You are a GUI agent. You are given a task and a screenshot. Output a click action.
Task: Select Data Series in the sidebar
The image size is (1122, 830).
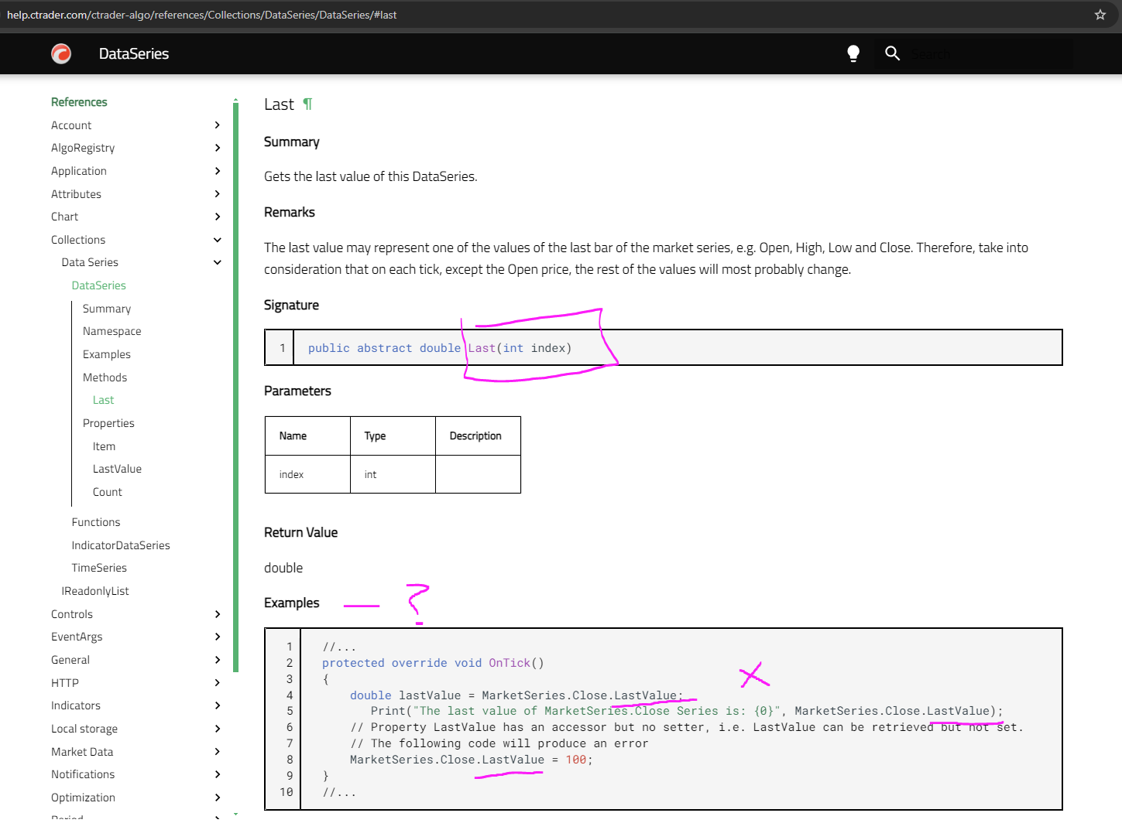pyautogui.click(x=90, y=262)
